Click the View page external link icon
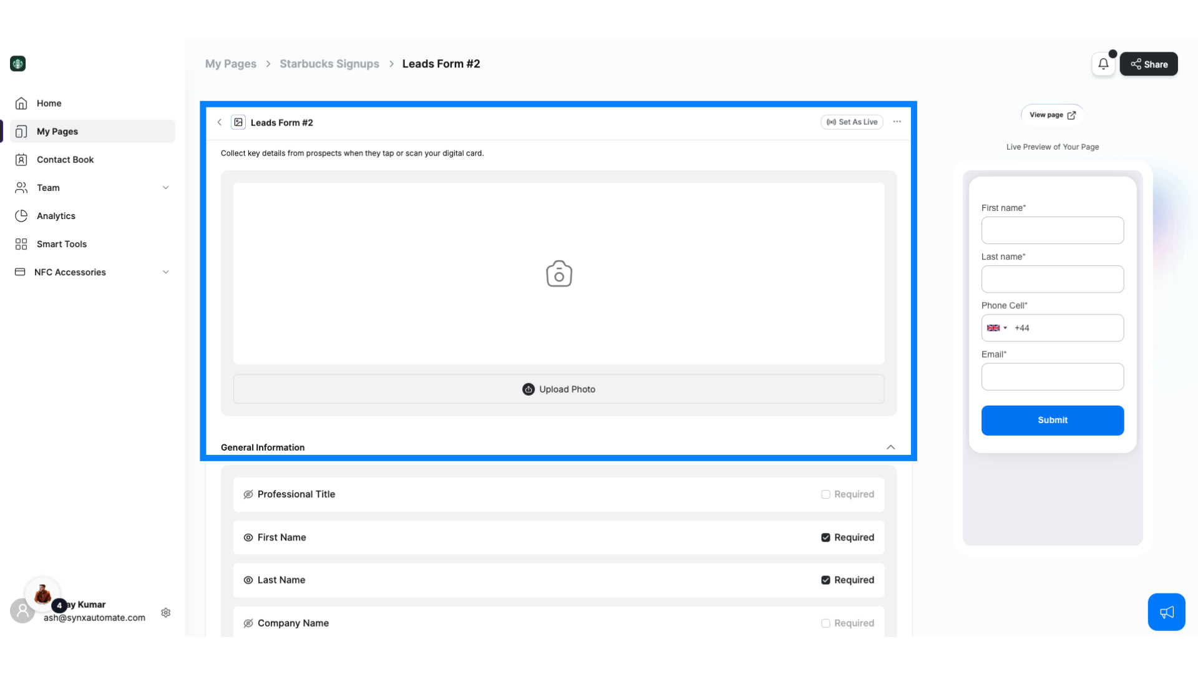1198x674 pixels. pyautogui.click(x=1072, y=115)
